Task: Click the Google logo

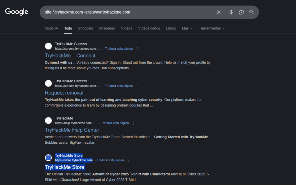Action: [x=16, y=12]
